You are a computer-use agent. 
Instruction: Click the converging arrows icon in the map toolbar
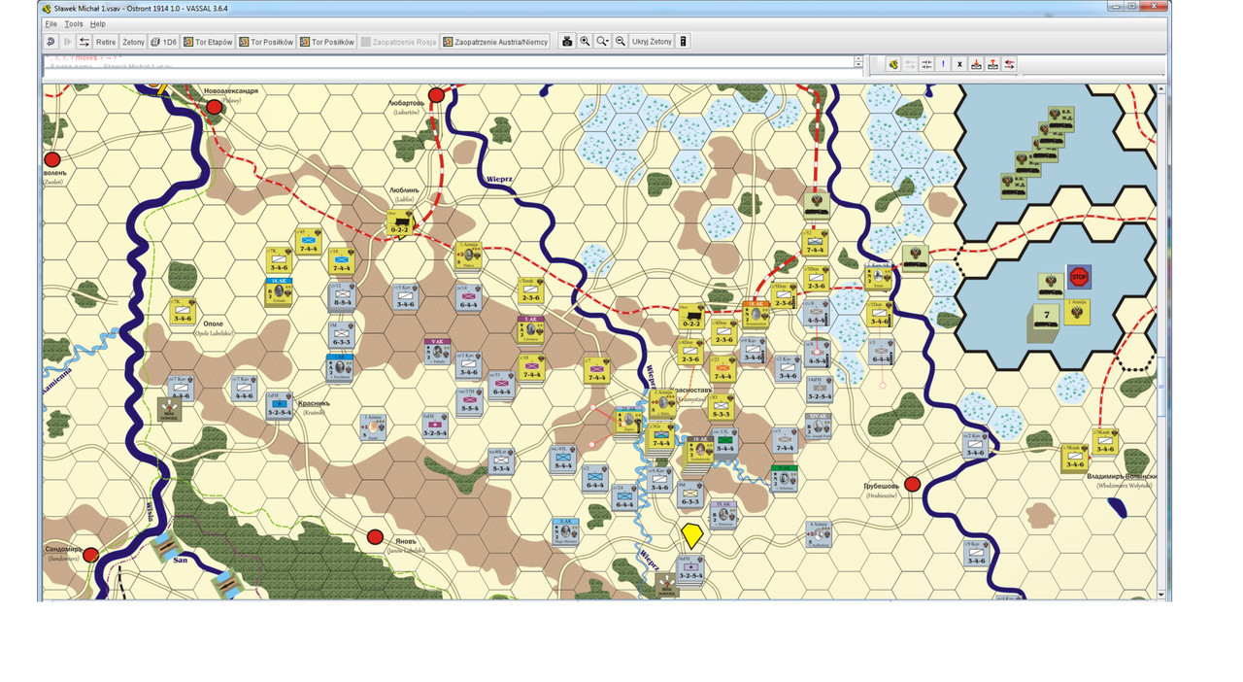[926, 64]
